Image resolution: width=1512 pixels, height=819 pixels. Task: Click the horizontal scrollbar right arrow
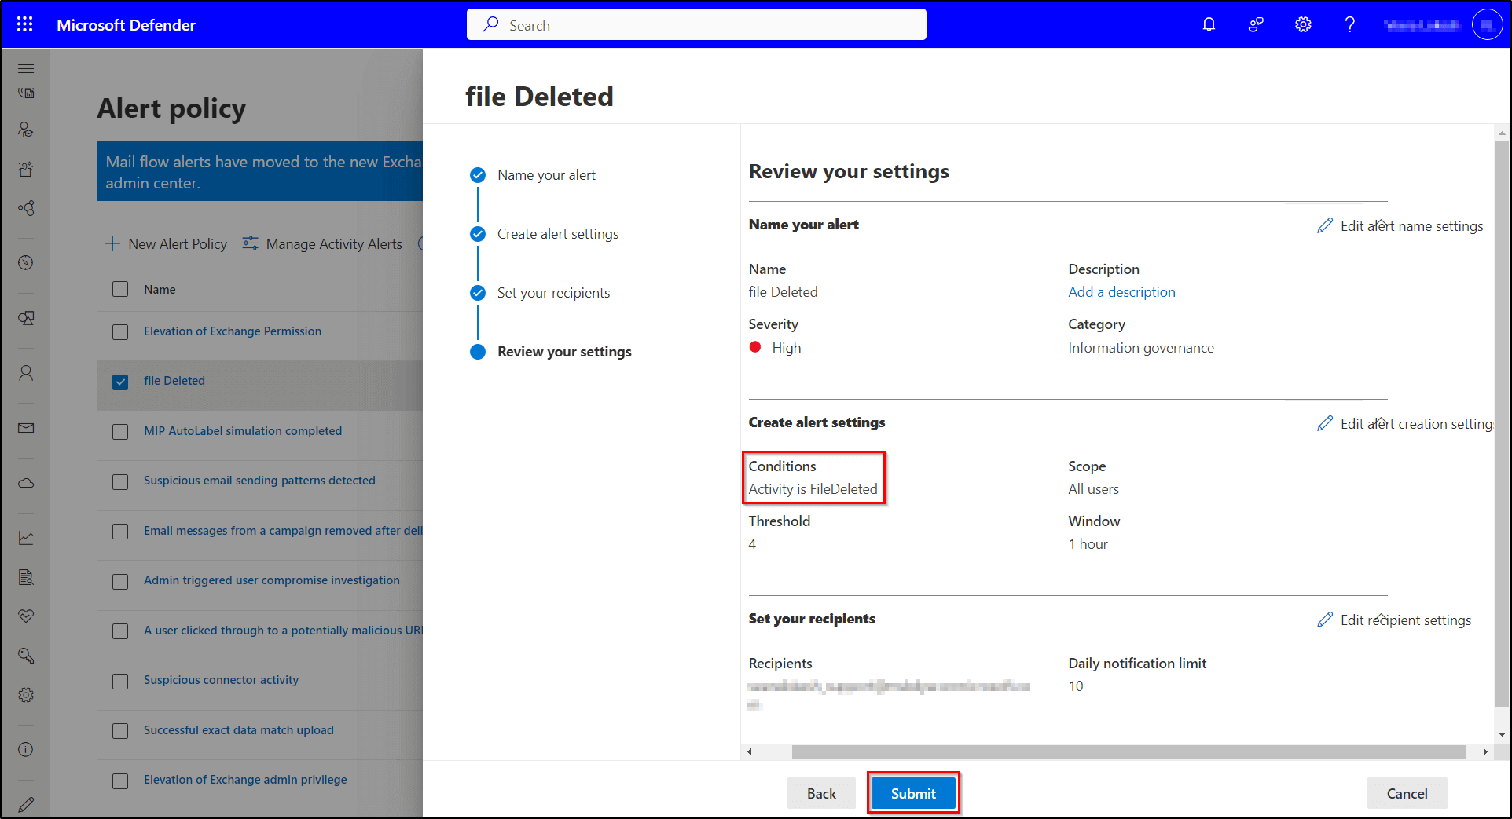coord(1484,751)
